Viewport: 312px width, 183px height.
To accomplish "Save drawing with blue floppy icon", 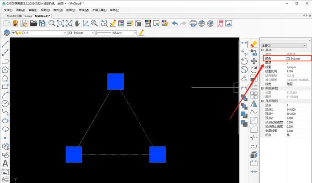I will pyautogui.click(x=42, y=23).
